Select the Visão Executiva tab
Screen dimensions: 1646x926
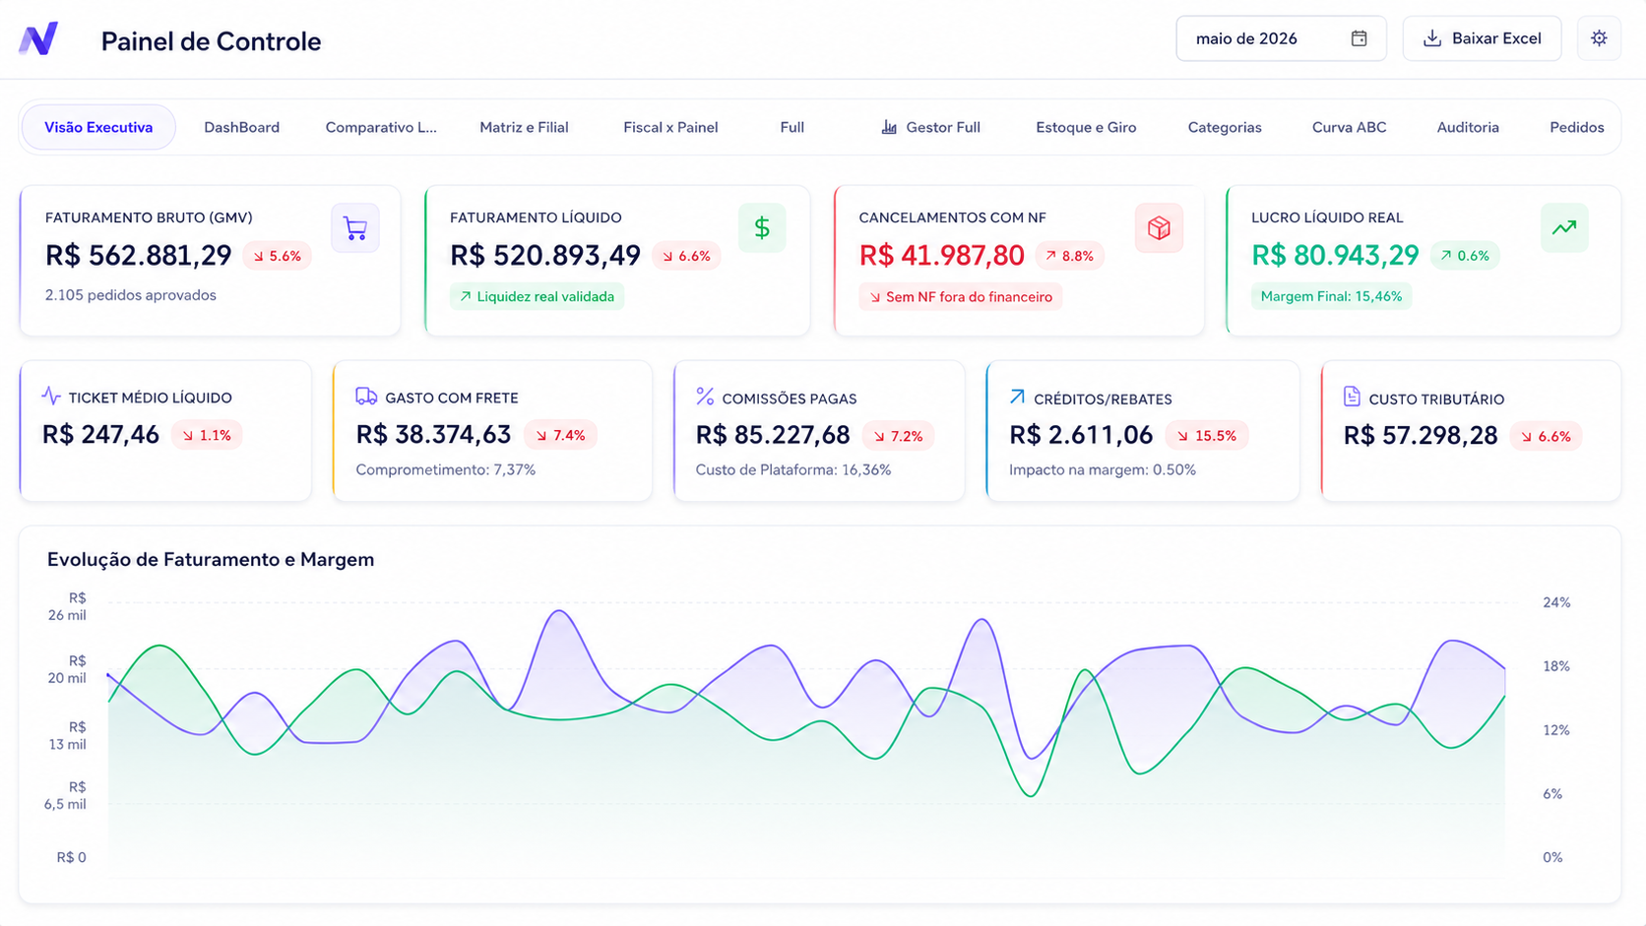pos(98,127)
